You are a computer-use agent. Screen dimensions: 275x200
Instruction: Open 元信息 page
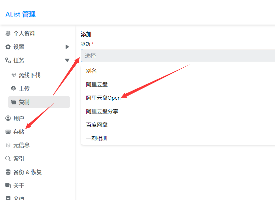tap(22, 145)
